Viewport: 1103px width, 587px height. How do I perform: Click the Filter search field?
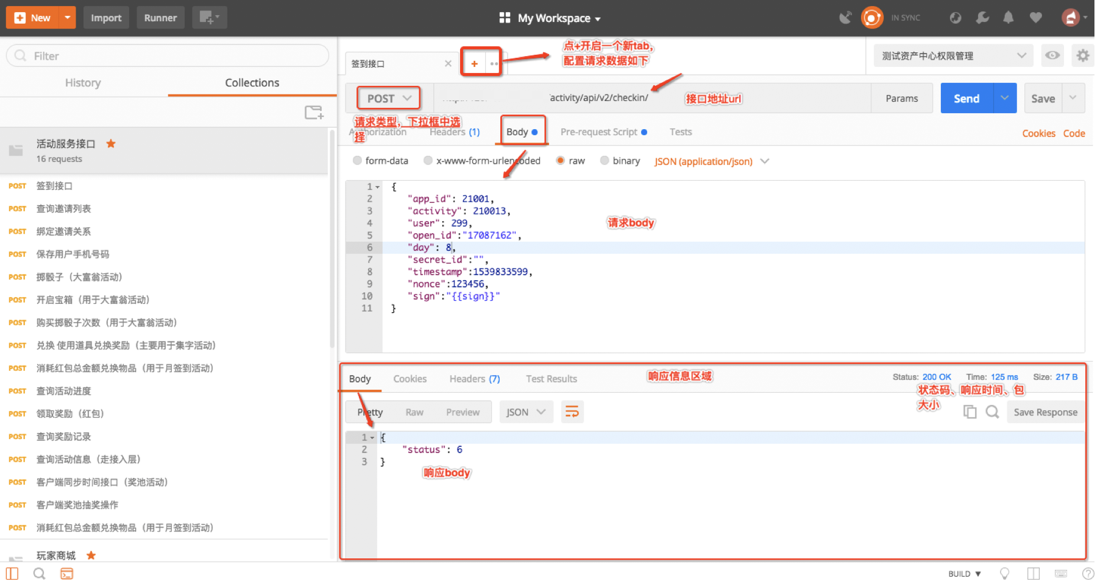pos(169,56)
